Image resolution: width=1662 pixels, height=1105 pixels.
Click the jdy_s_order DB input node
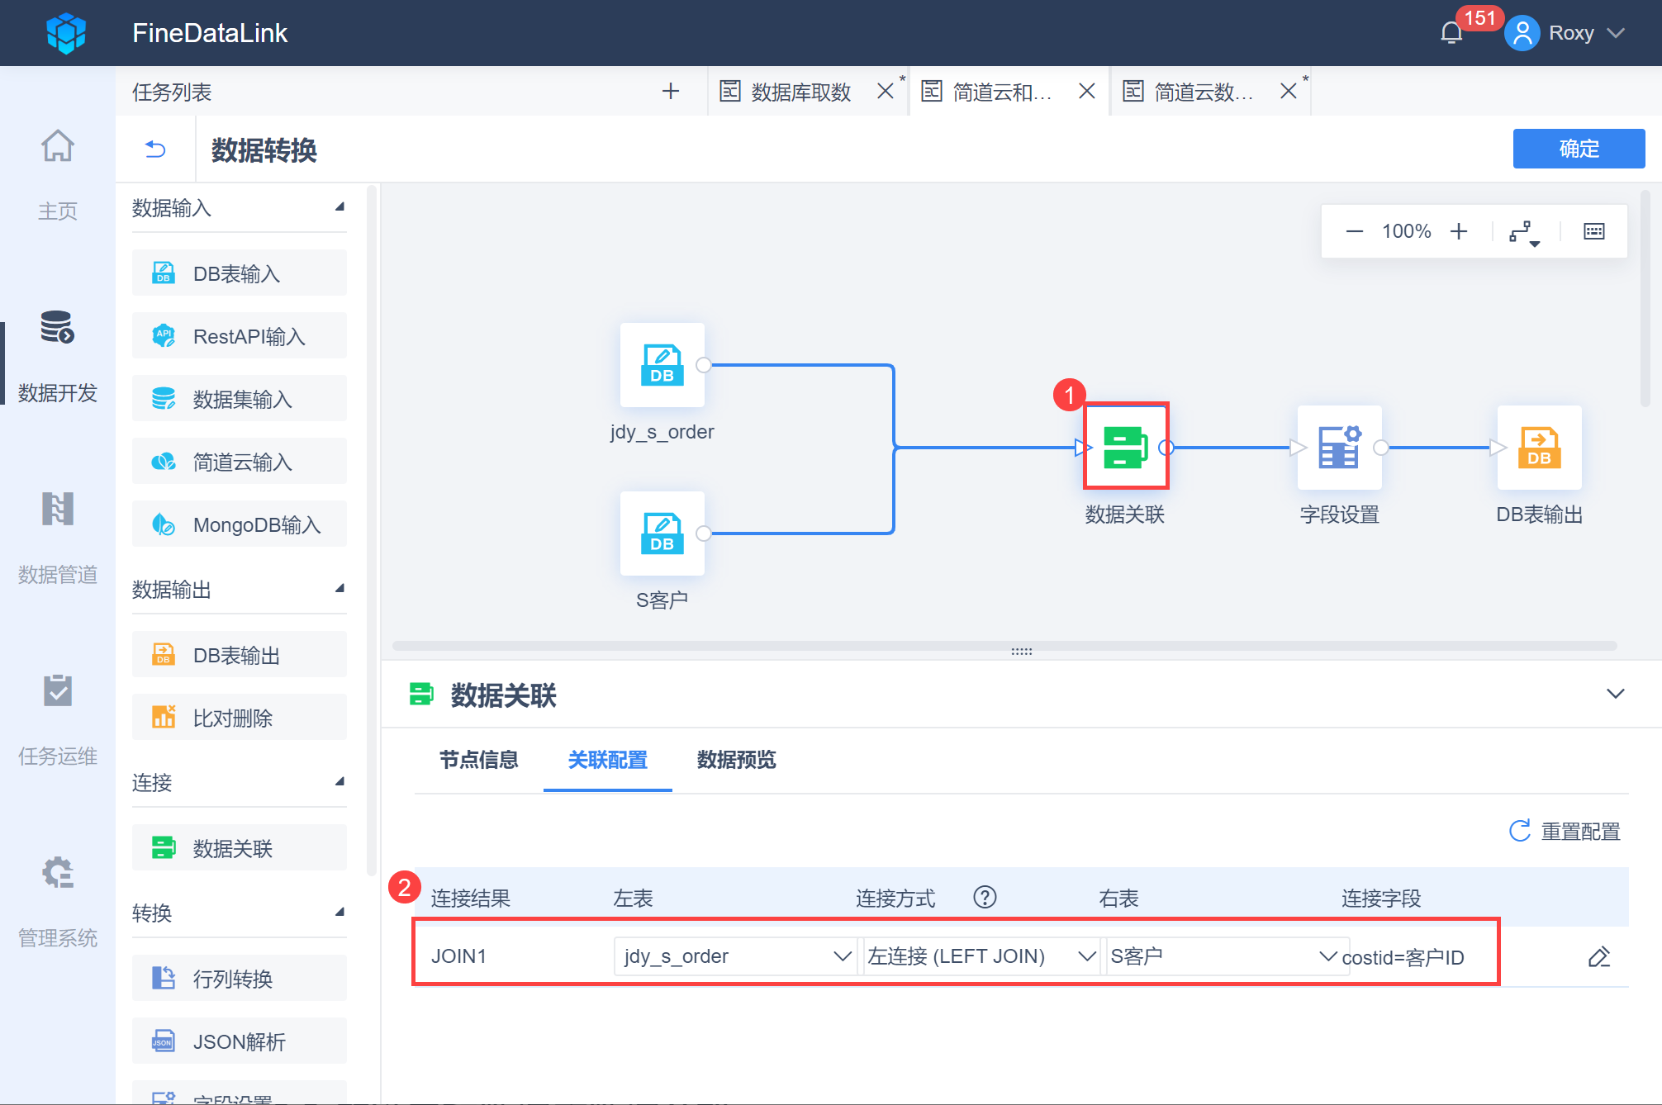[x=662, y=364]
